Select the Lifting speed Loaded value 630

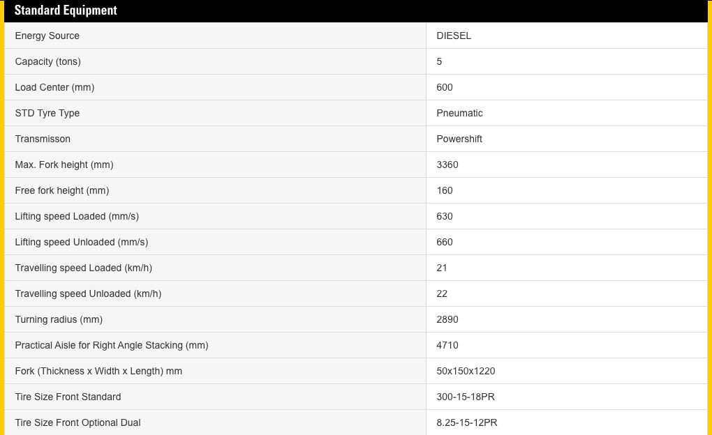445,216
